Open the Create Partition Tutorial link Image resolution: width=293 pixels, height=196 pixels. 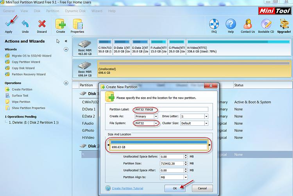tap(127, 188)
